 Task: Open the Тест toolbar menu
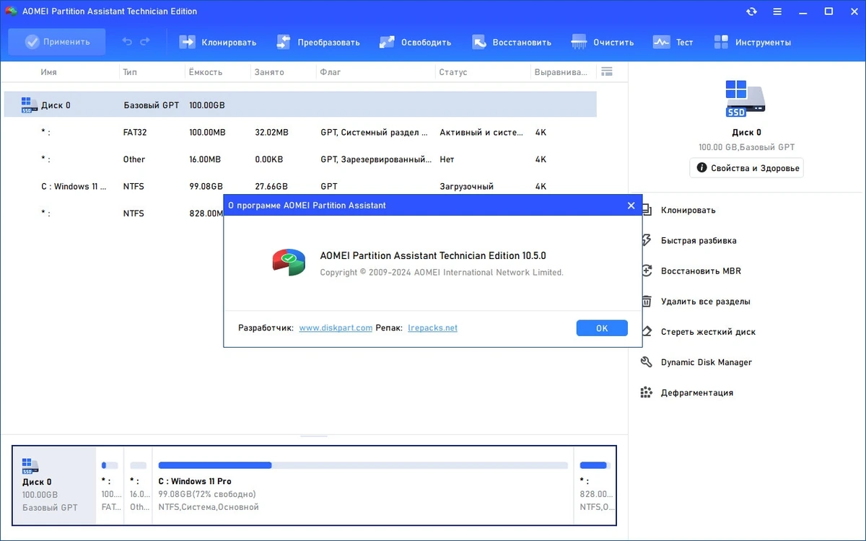pyautogui.click(x=673, y=42)
